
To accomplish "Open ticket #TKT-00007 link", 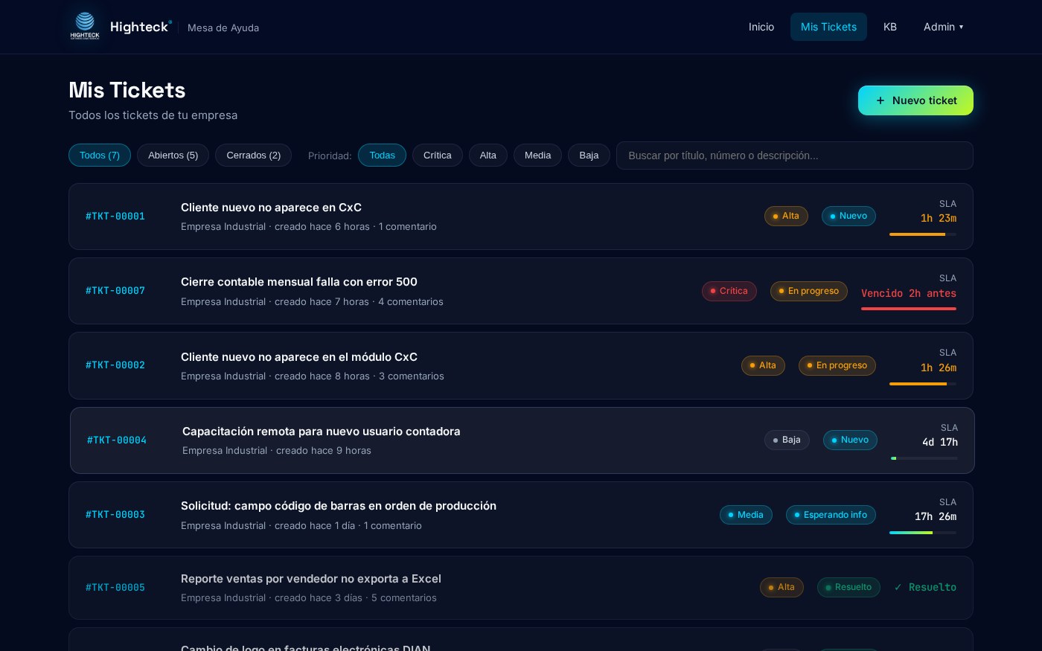I will (x=115, y=291).
